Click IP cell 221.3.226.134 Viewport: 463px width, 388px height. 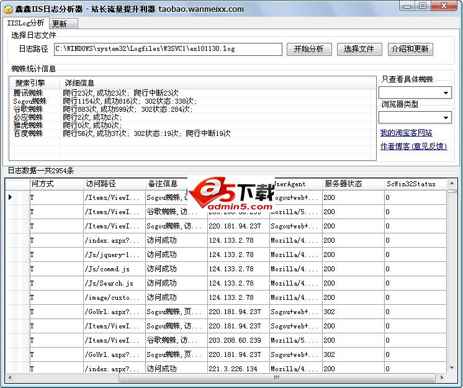[238, 369]
